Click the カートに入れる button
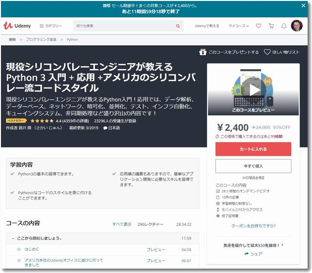This screenshot has height=273, width=312. (253, 149)
